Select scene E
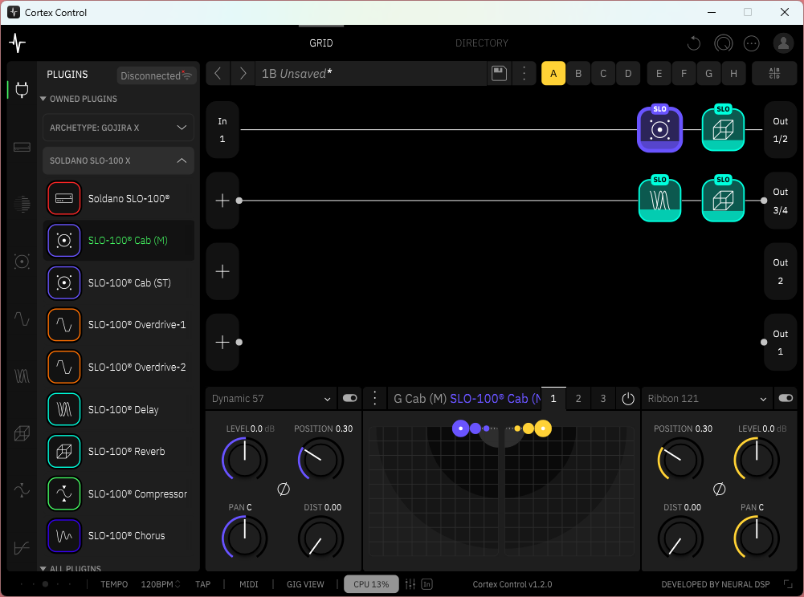Viewport: 804px width, 597px height. (659, 73)
